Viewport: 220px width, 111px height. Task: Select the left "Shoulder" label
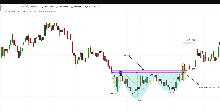(x=114, y=94)
